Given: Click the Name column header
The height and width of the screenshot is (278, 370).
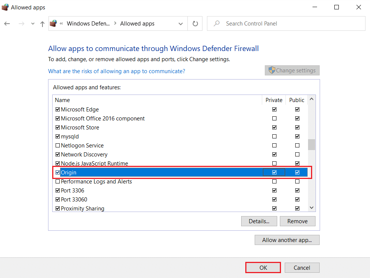Looking at the screenshot, I should click(x=157, y=100).
